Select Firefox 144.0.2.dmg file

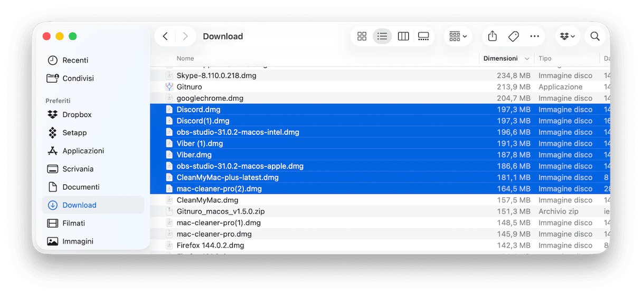380,245
